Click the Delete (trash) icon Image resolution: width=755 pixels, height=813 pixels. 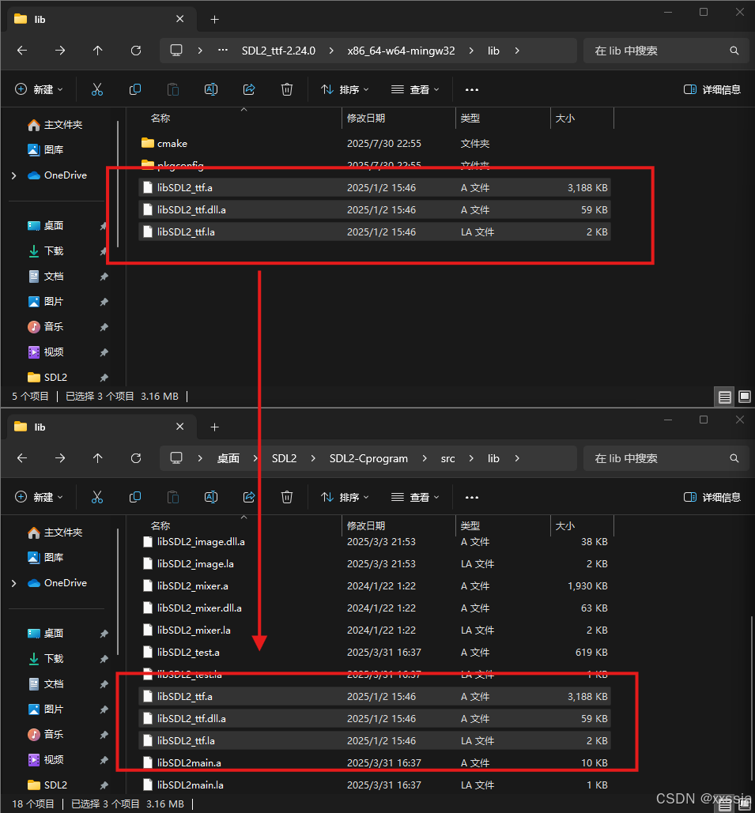(x=287, y=89)
